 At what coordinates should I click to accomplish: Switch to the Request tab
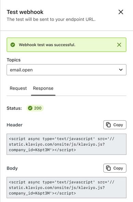point(18,88)
